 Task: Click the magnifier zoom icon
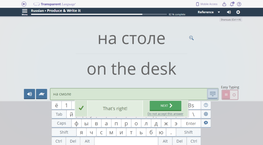[x=191, y=38]
